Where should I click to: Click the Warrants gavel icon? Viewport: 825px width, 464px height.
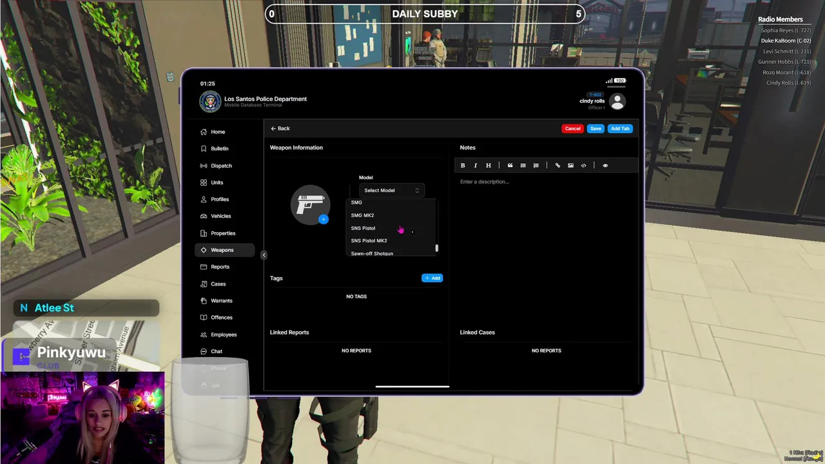[x=204, y=301]
